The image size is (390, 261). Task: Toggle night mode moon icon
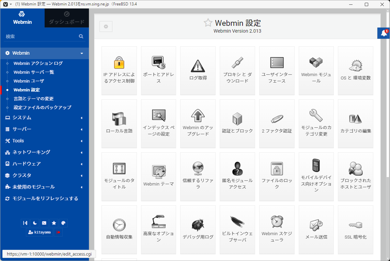pos(35,223)
